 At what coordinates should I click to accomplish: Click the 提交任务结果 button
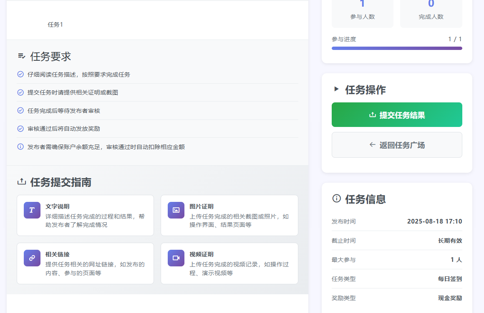click(397, 114)
